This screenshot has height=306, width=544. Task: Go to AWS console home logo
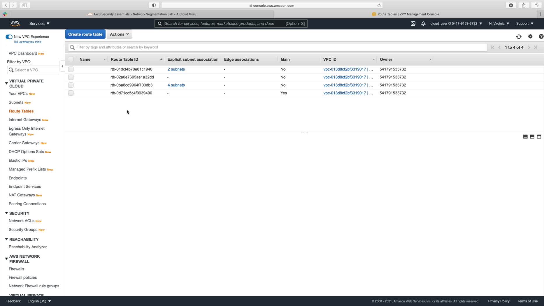click(15, 23)
